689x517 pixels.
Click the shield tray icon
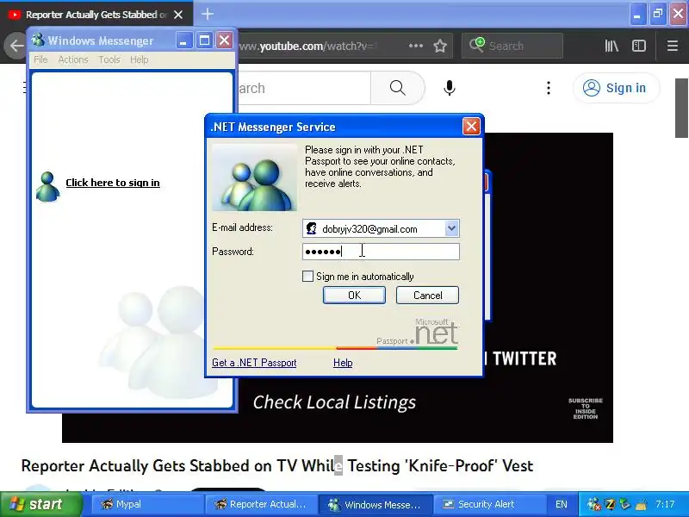[624, 504]
